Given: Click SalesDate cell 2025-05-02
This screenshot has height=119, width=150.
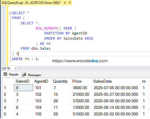Looking at the screenshot, I should click(116, 114).
